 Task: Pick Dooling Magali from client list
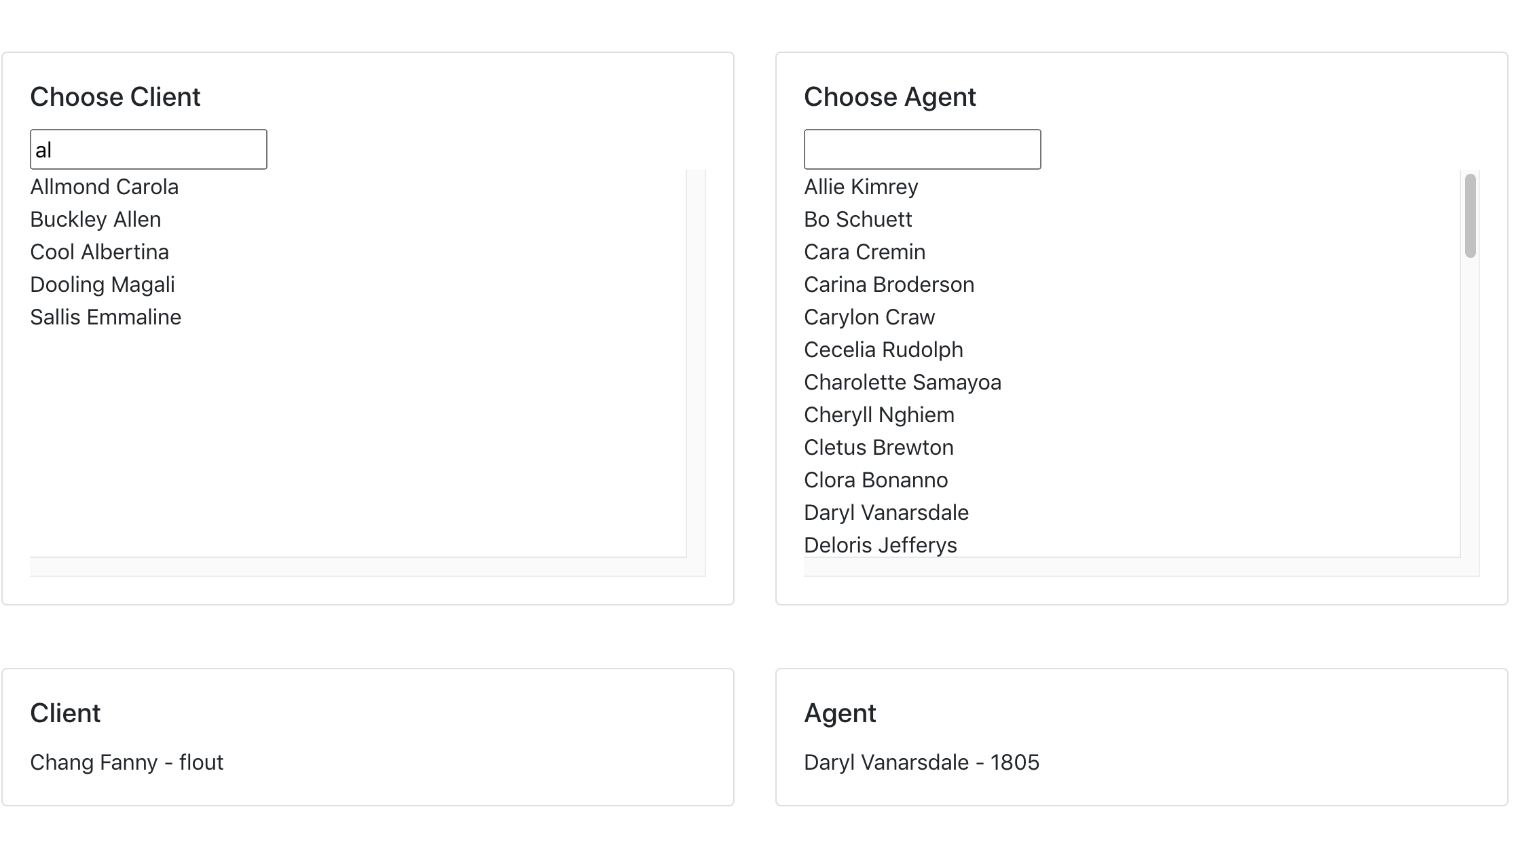click(x=103, y=284)
